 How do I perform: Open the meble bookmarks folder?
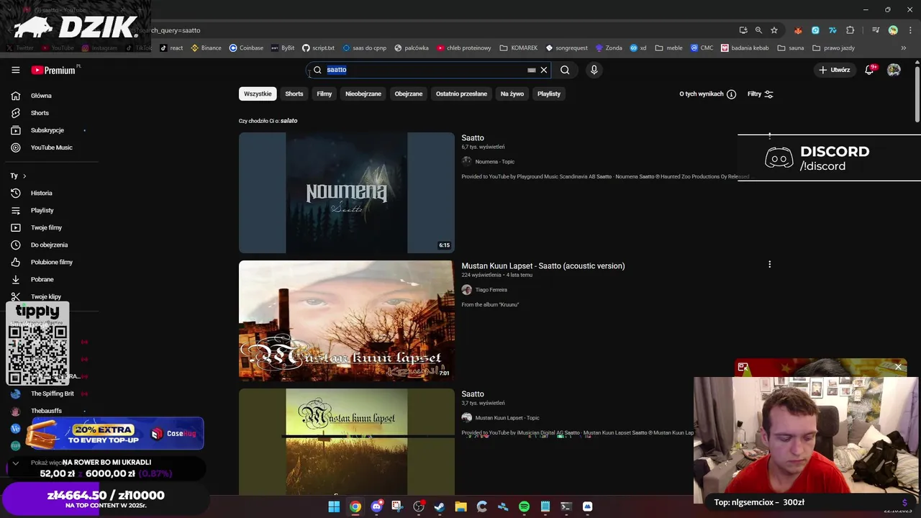(x=668, y=48)
